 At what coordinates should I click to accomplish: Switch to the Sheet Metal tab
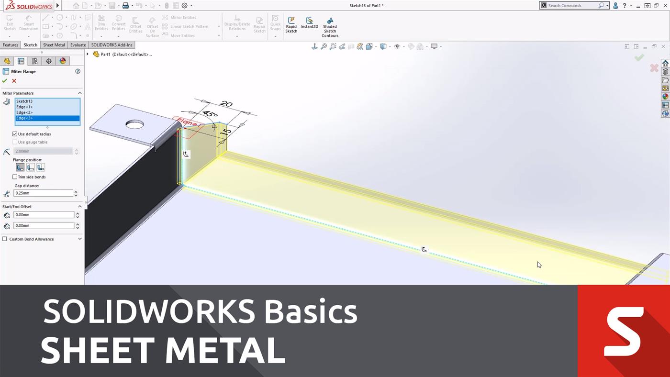click(x=54, y=44)
